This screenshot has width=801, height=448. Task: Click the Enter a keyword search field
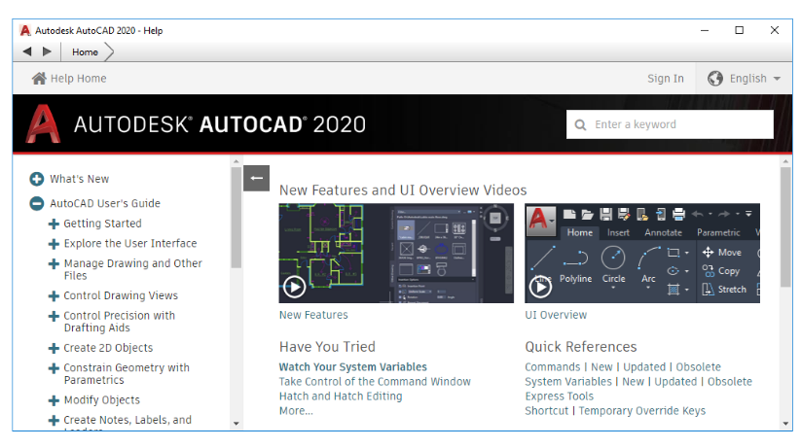pos(670,124)
